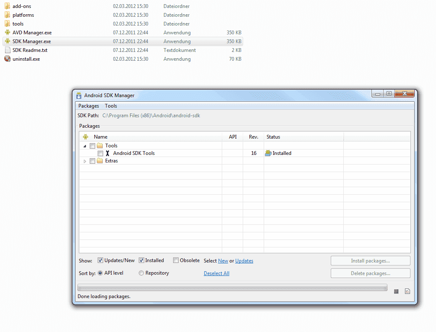Click the 70 KB size of uninstall.exe
This screenshot has width=436, height=332.
pos(235,59)
